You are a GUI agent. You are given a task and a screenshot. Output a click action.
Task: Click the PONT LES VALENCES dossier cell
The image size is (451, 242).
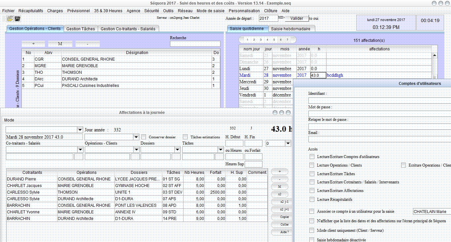138,205
